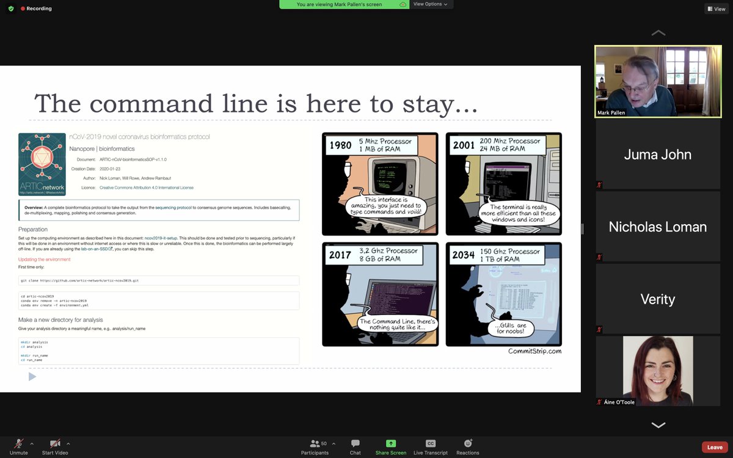The image size is (733, 458).
Task: Click the muted mic icon on Verity tile
Action: (x=599, y=329)
